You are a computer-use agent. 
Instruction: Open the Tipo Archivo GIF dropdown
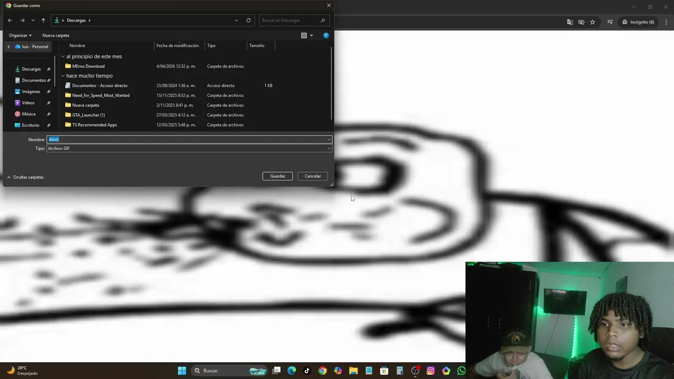pyautogui.click(x=190, y=148)
